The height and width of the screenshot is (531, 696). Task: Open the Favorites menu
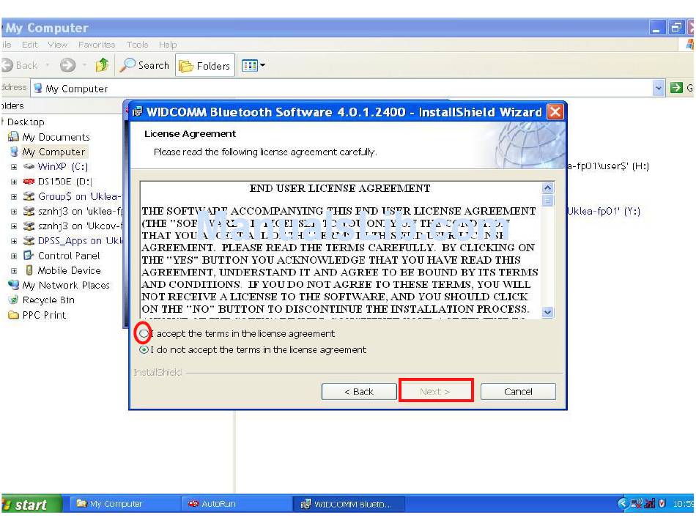point(97,45)
